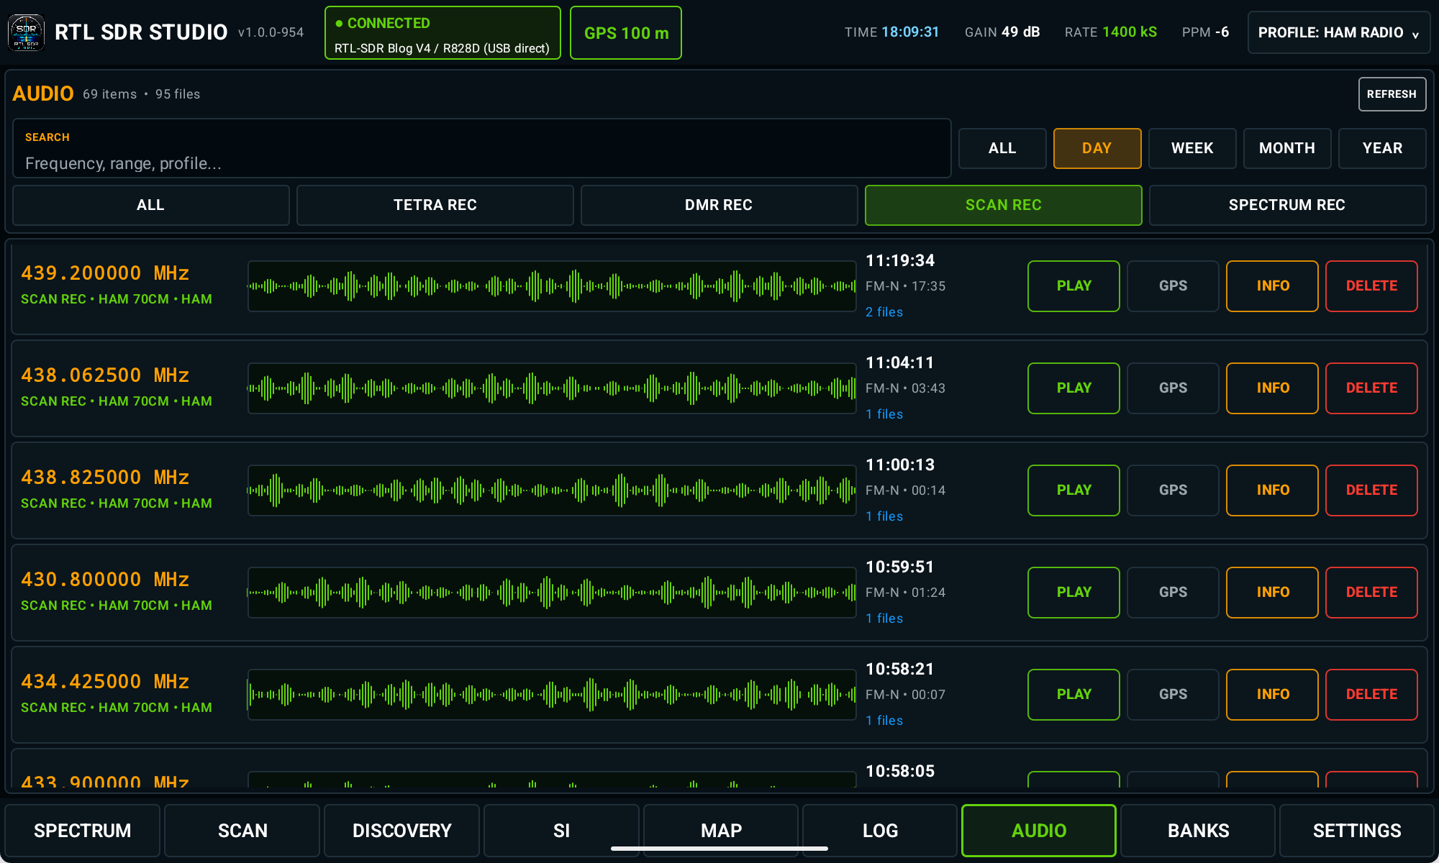Open info for 438.825000 MHz recording

coord(1272,490)
